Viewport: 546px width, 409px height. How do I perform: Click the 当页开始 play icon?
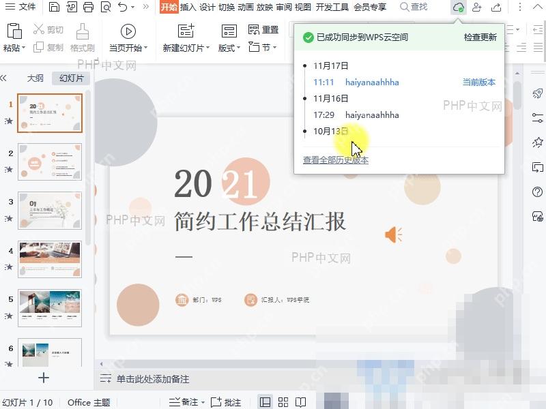[x=128, y=31]
